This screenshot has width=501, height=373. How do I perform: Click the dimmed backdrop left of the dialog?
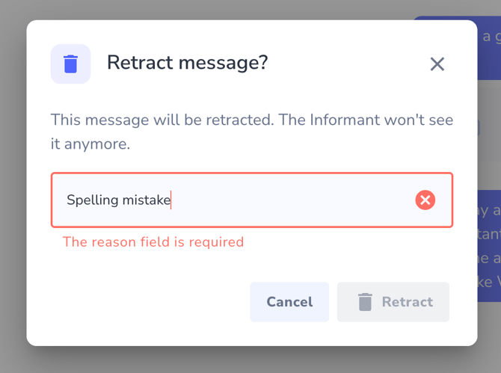[x=13, y=187]
